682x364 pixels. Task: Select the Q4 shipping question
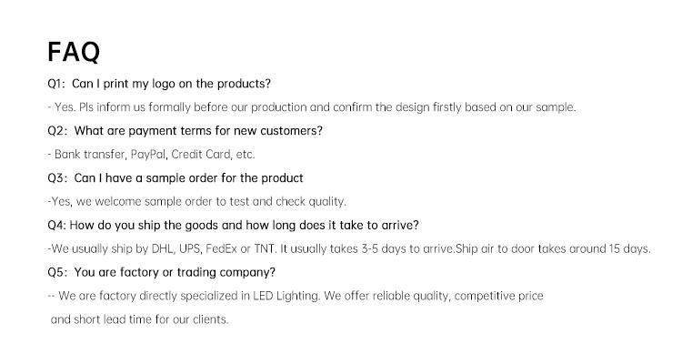233,225
